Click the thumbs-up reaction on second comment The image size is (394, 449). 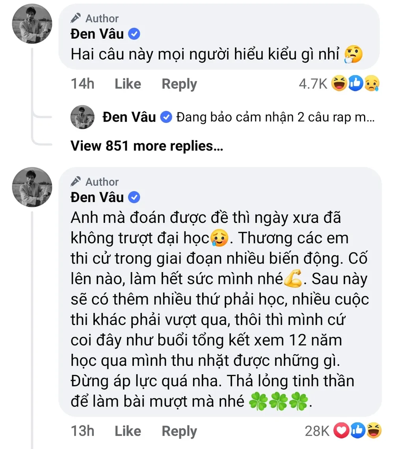[357, 431]
